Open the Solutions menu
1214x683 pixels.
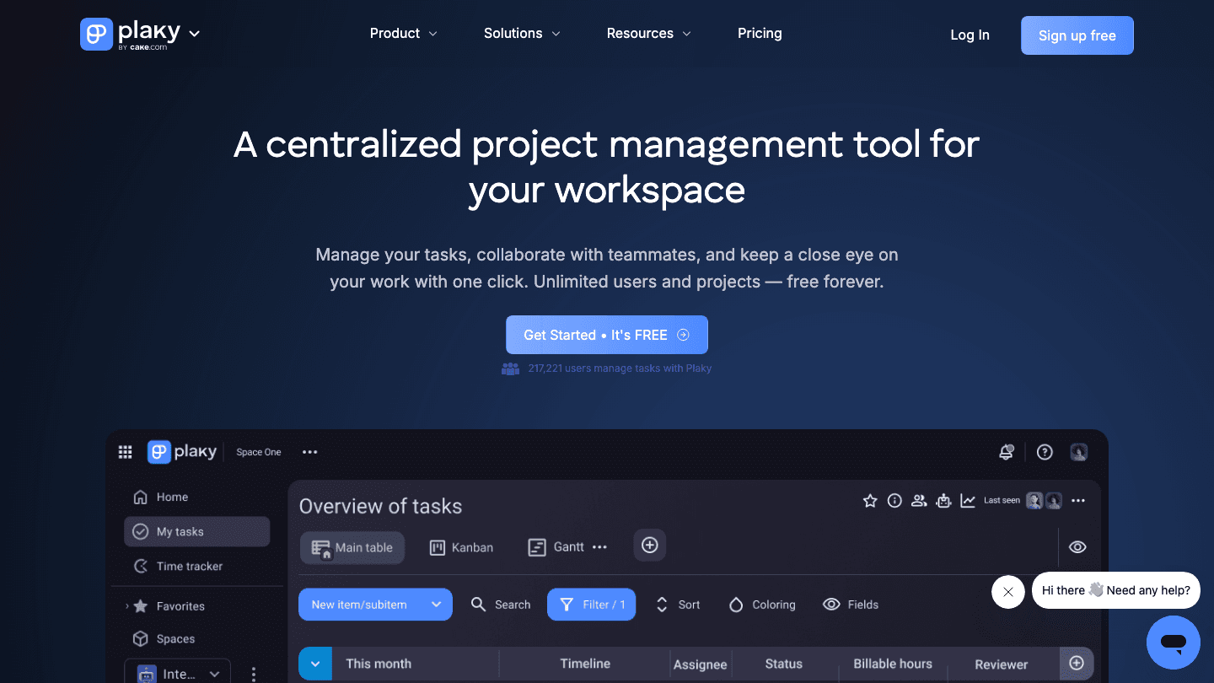pos(522,34)
